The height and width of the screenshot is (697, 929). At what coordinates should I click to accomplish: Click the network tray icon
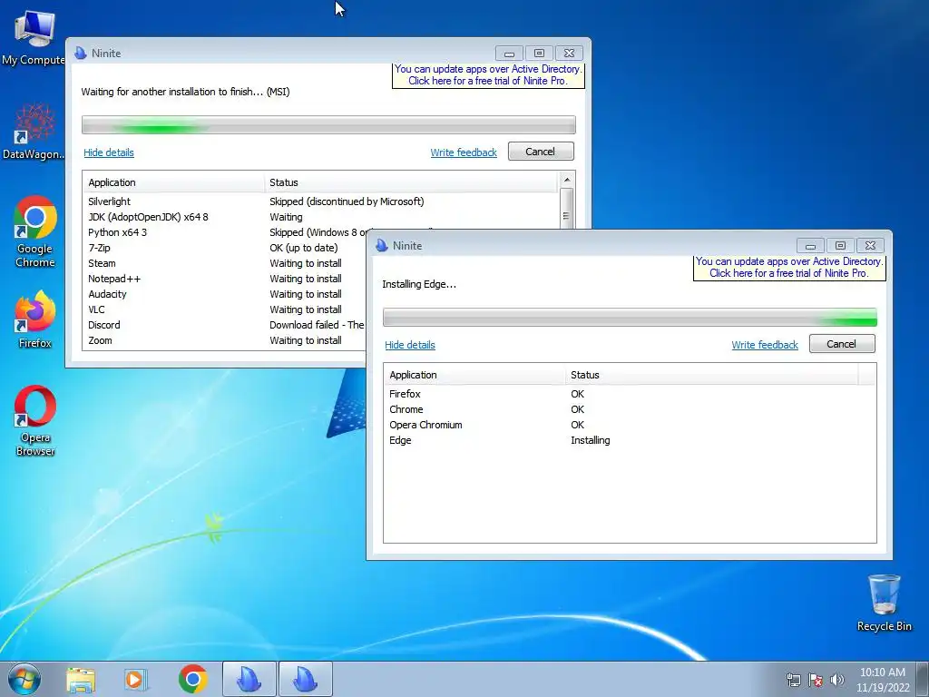tap(793, 680)
